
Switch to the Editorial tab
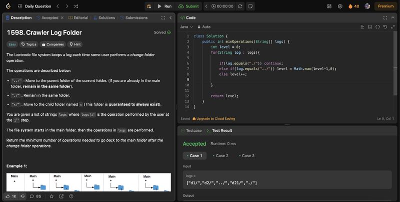point(77,17)
